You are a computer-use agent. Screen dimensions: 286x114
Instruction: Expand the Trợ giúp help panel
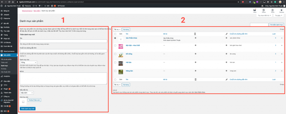pos(279,16)
